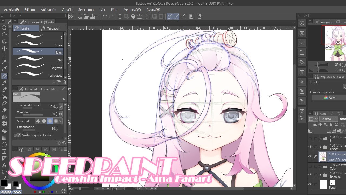The height and width of the screenshot is (195, 346).
Task: Open the Archivo menu
Action: tap(11, 10)
